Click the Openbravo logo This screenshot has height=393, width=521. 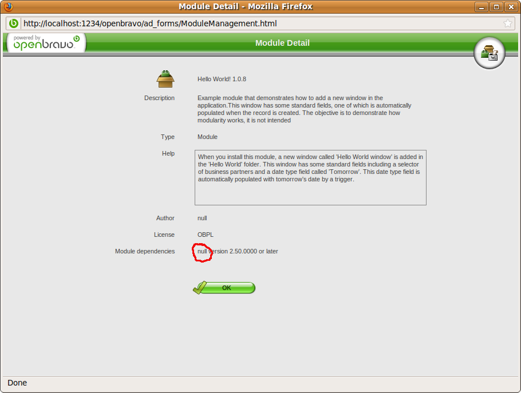46,43
